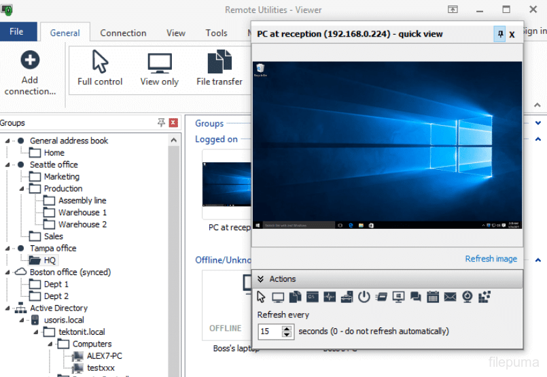Select the HQ folder under Tampa office
The height and width of the screenshot is (377, 547).
pos(50,260)
